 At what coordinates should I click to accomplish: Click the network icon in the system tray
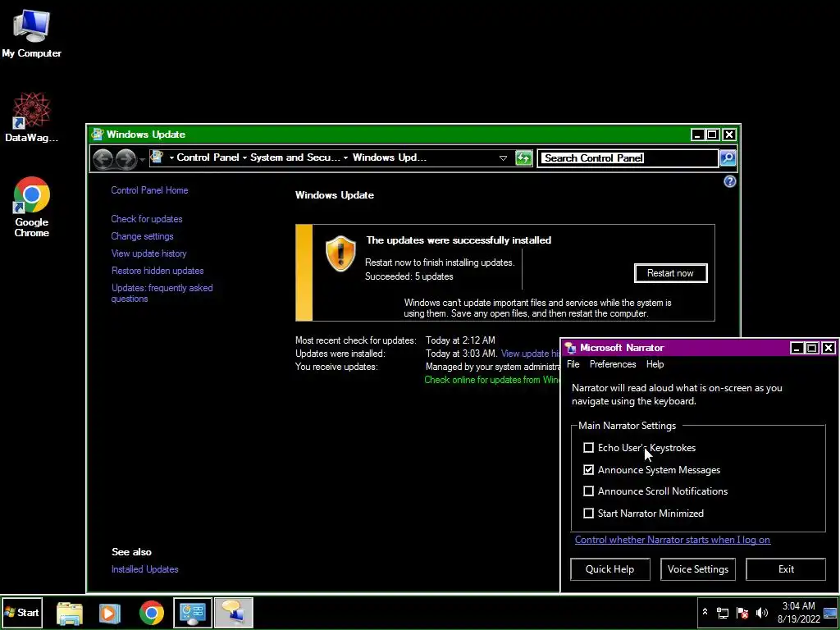click(723, 613)
